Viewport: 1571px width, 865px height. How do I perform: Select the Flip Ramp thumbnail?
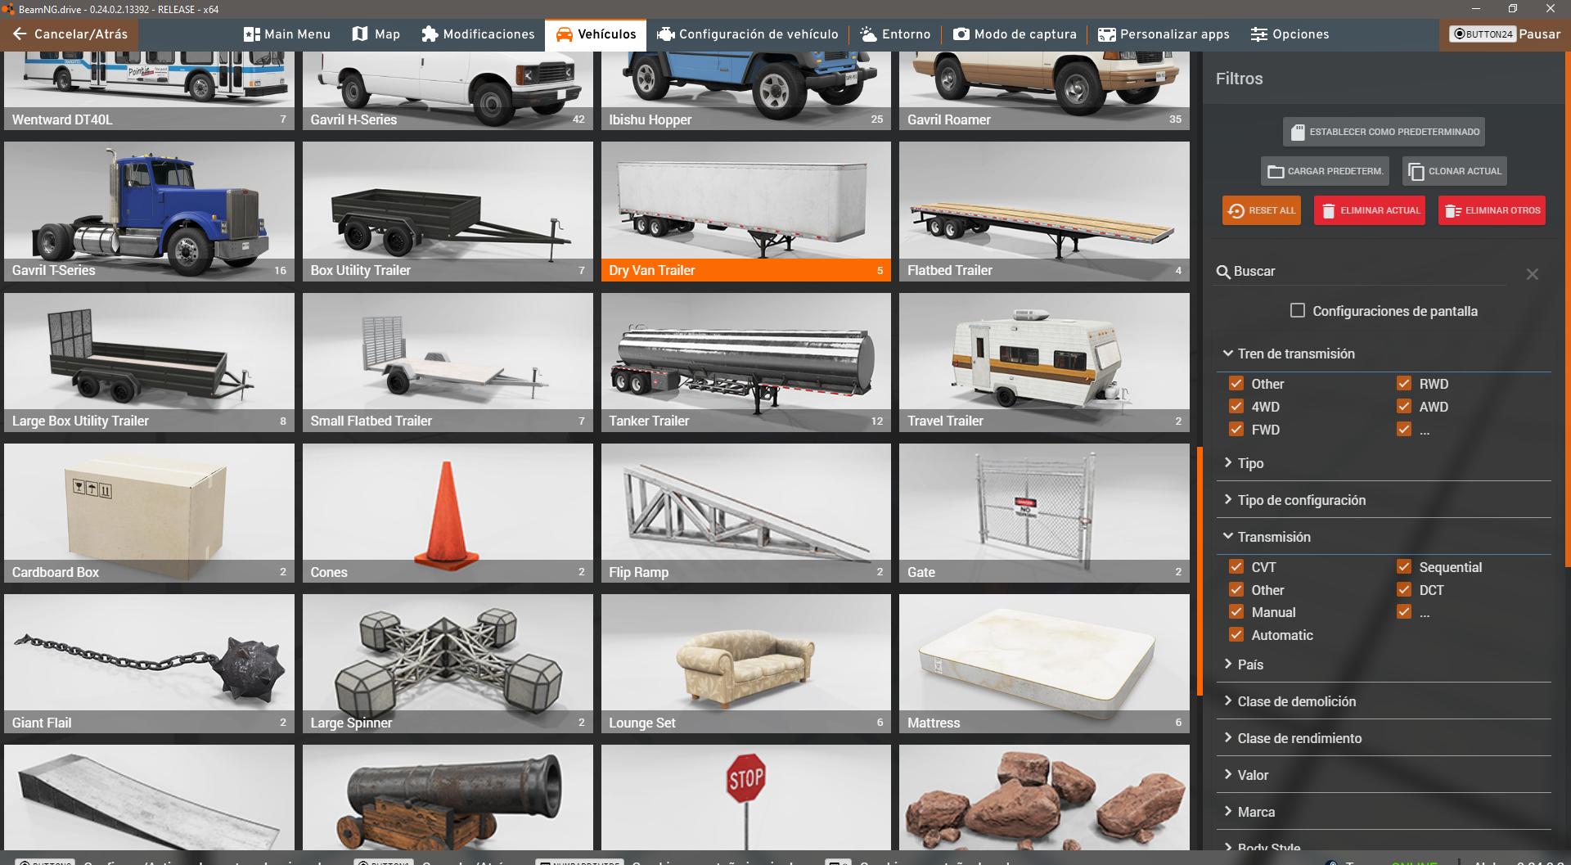click(x=746, y=513)
